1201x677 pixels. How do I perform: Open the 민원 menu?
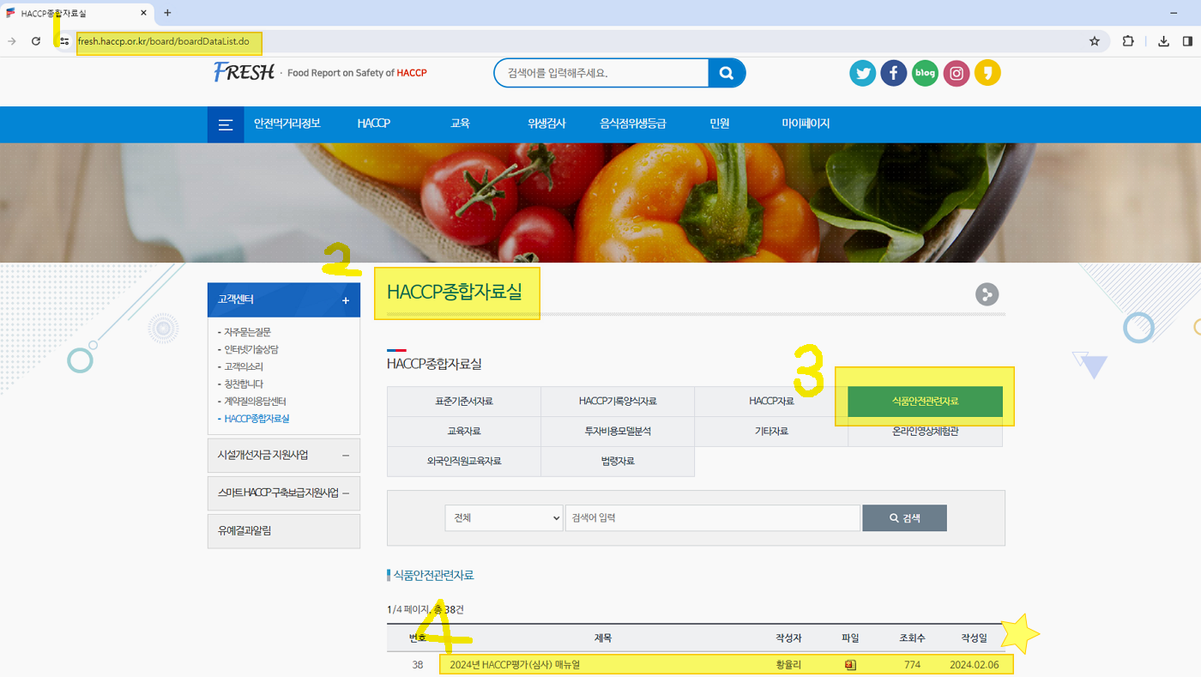click(719, 124)
